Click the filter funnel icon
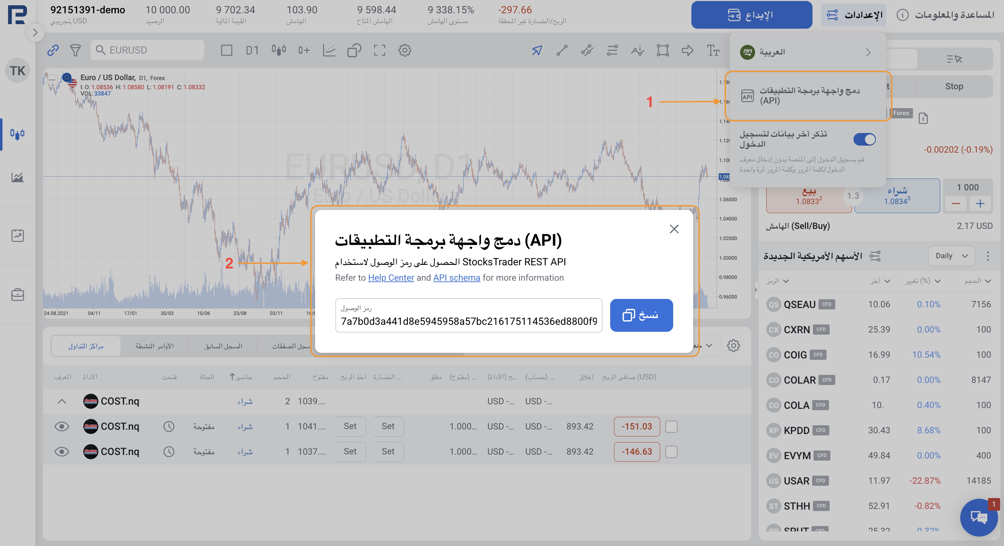The height and width of the screenshot is (546, 1004). pos(75,50)
